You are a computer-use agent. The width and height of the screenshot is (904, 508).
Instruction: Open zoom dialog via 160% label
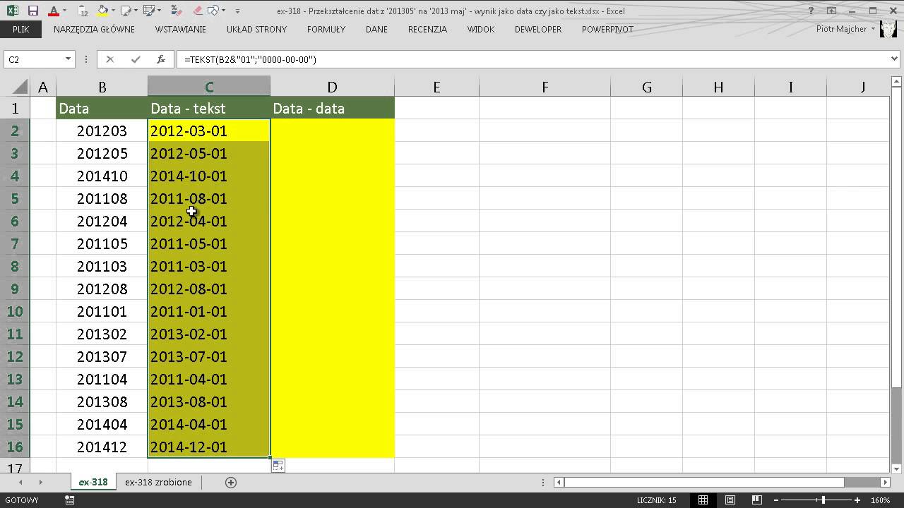click(x=880, y=500)
